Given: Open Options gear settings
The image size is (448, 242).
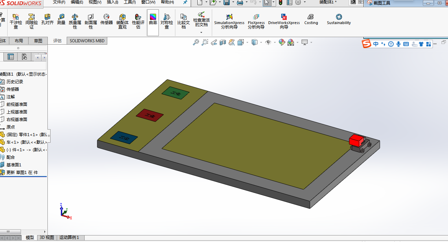Looking at the screenshot, I should [298, 2].
